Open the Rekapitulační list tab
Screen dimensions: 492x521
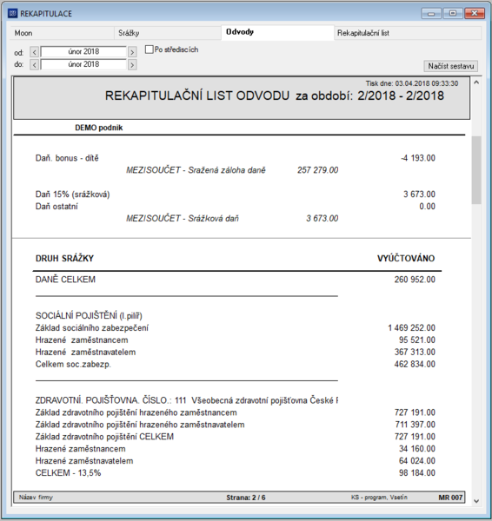click(407, 33)
